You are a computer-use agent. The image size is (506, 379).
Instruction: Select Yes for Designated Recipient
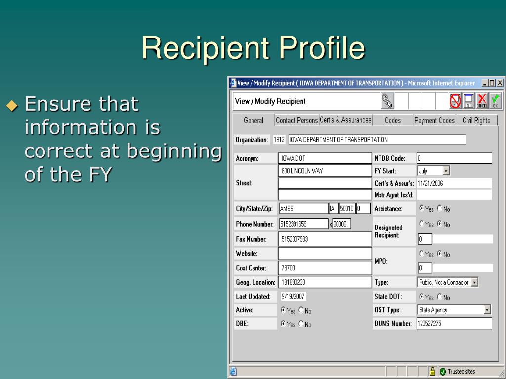pyautogui.click(x=422, y=224)
